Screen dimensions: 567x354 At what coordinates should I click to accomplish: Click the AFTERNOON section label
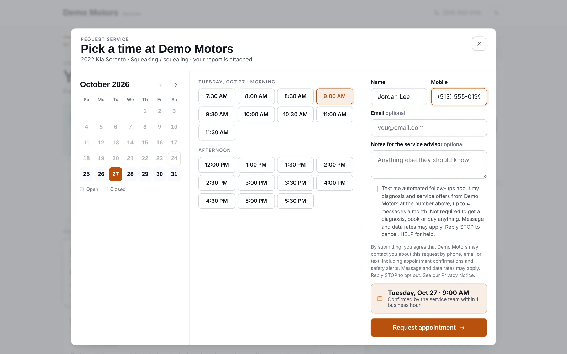click(x=214, y=150)
